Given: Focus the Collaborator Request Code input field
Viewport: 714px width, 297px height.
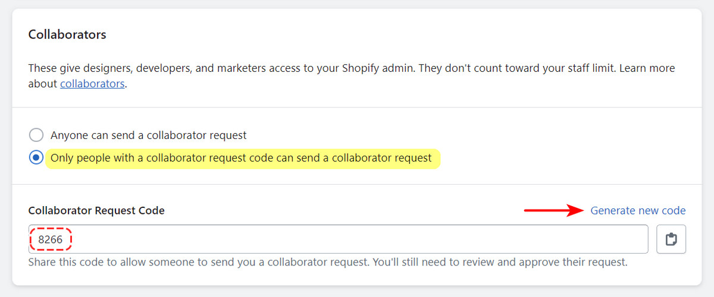Looking at the screenshot, I should click(x=338, y=239).
